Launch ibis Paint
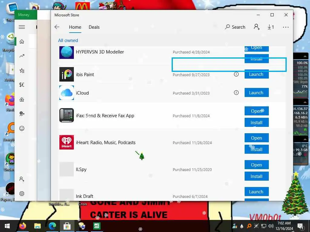 coord(256,74)
